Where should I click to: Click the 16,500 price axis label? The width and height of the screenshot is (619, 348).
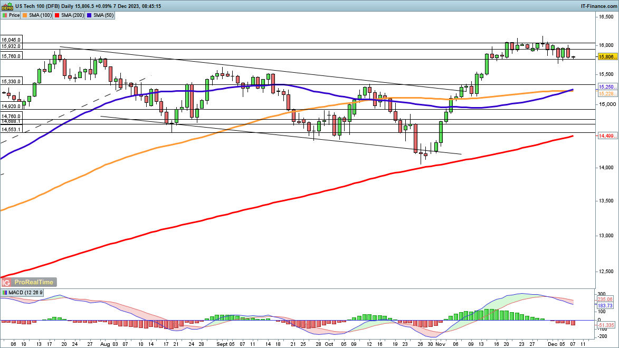606,17
